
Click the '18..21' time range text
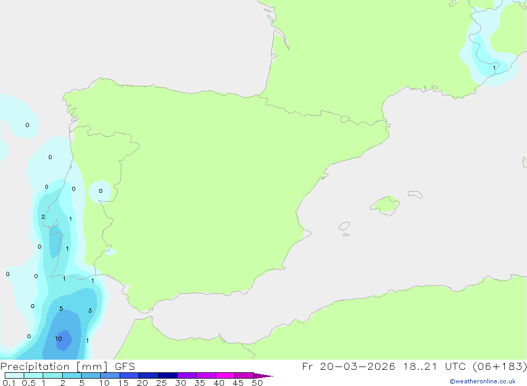420,366
